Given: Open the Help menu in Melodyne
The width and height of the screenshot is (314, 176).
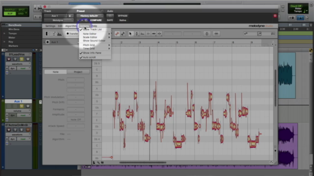Looking at the screenshot, I should [x=94, y=26].
